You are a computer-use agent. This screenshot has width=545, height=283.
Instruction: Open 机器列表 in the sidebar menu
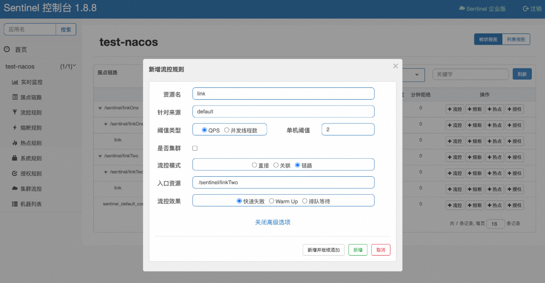point(31,204)
